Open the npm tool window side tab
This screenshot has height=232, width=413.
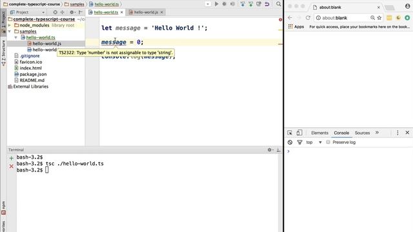[x=3, y=208]
